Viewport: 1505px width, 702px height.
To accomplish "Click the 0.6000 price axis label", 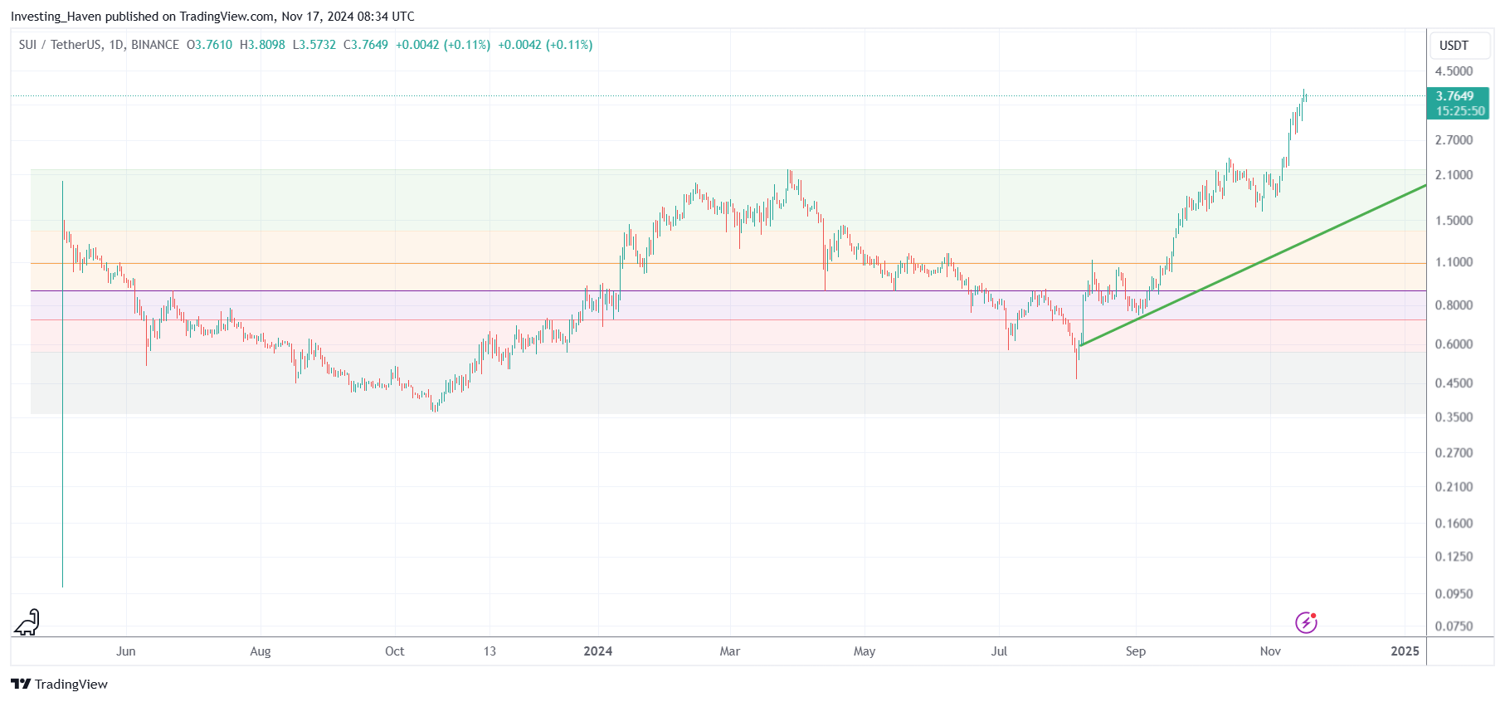I will coord(1454,344).
